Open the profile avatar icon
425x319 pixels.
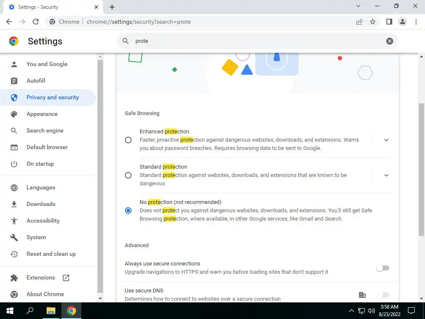403,22
